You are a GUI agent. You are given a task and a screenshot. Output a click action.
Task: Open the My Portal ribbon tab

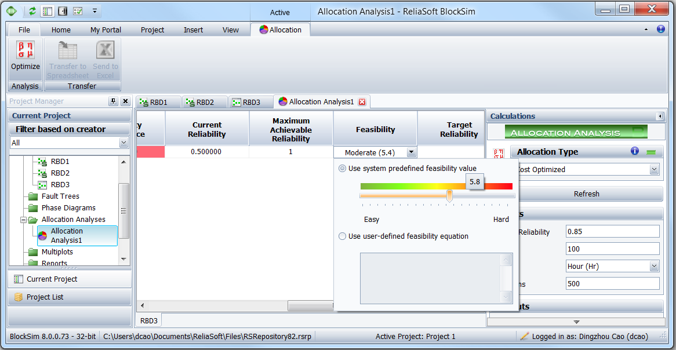pos(106,30)
